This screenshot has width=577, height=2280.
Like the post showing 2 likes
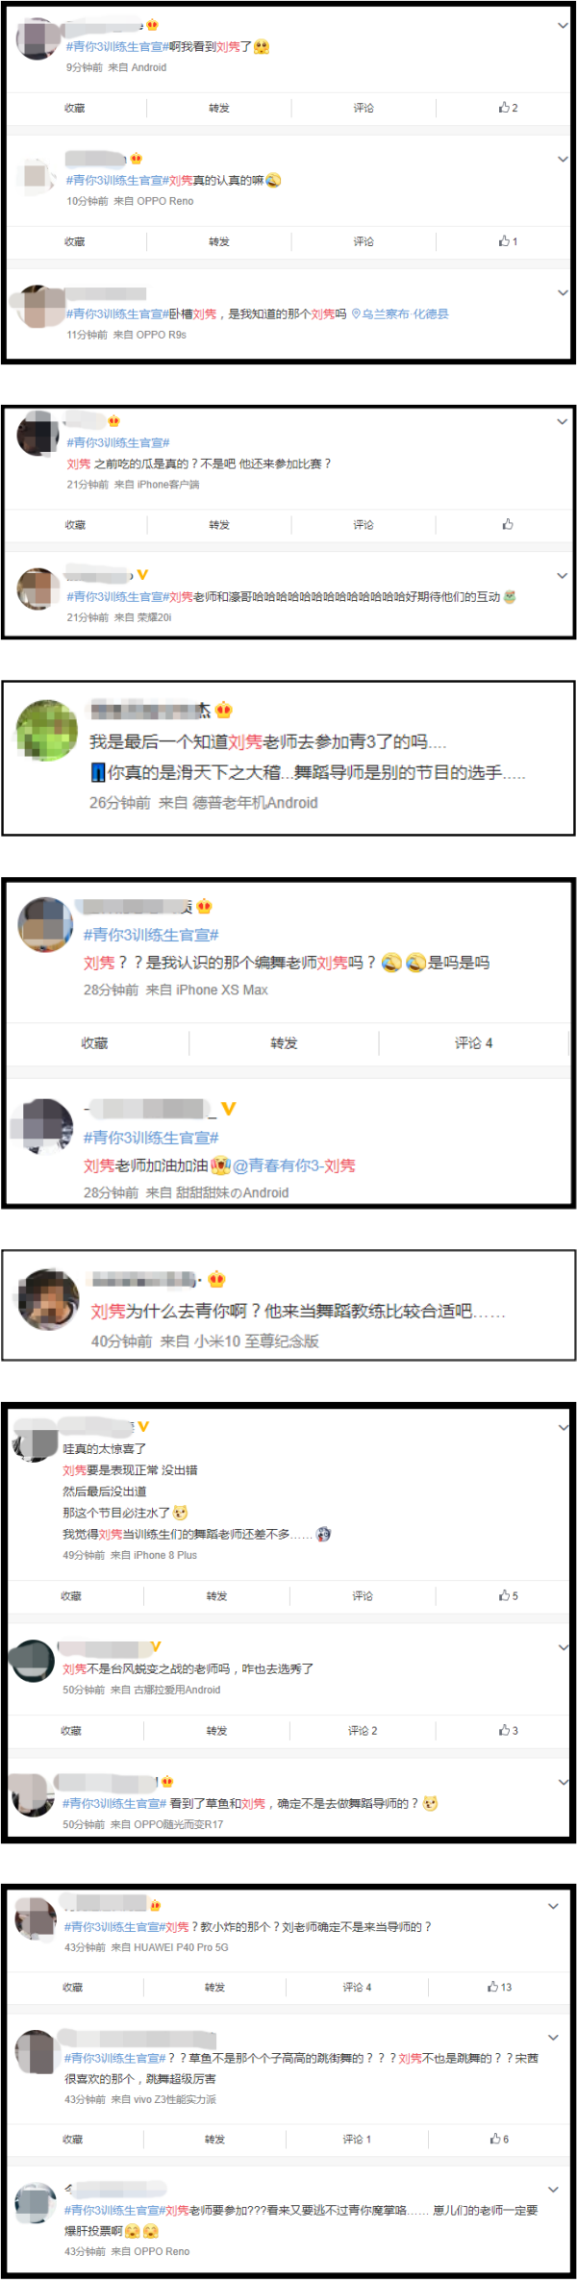pyautogui.click(x=508, y=108)
